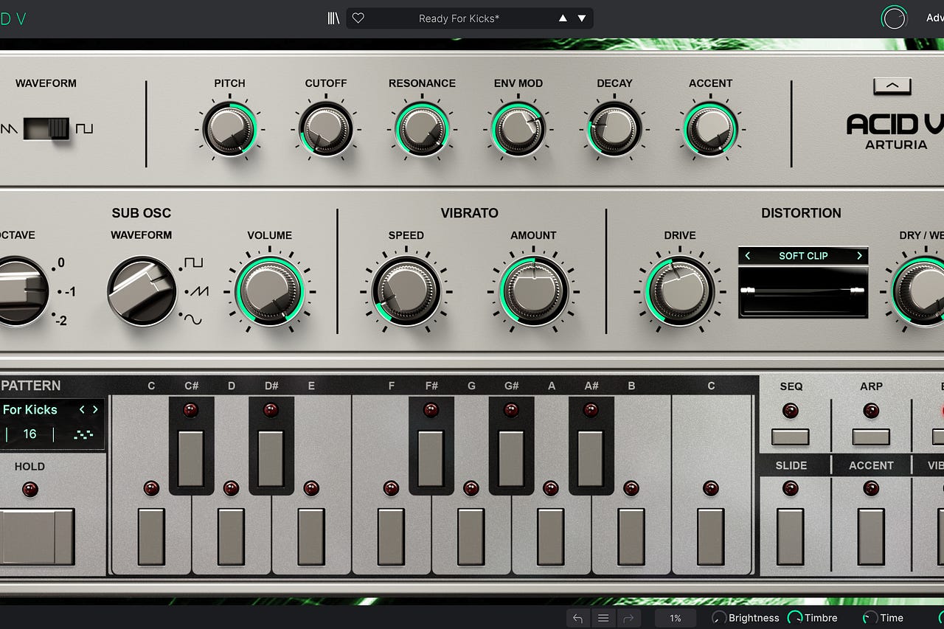944x629 pixels.
Task: Open the edit history list icon
Action: 603,618
